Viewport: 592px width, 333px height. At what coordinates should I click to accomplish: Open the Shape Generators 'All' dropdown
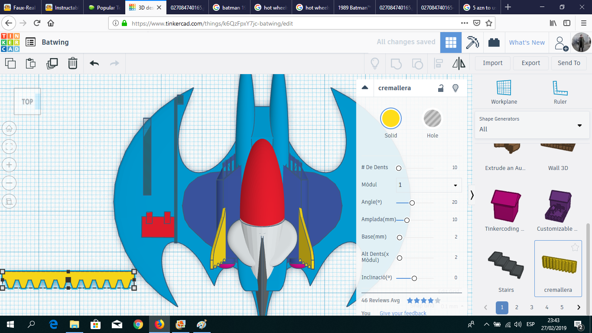tap(579, 126)
